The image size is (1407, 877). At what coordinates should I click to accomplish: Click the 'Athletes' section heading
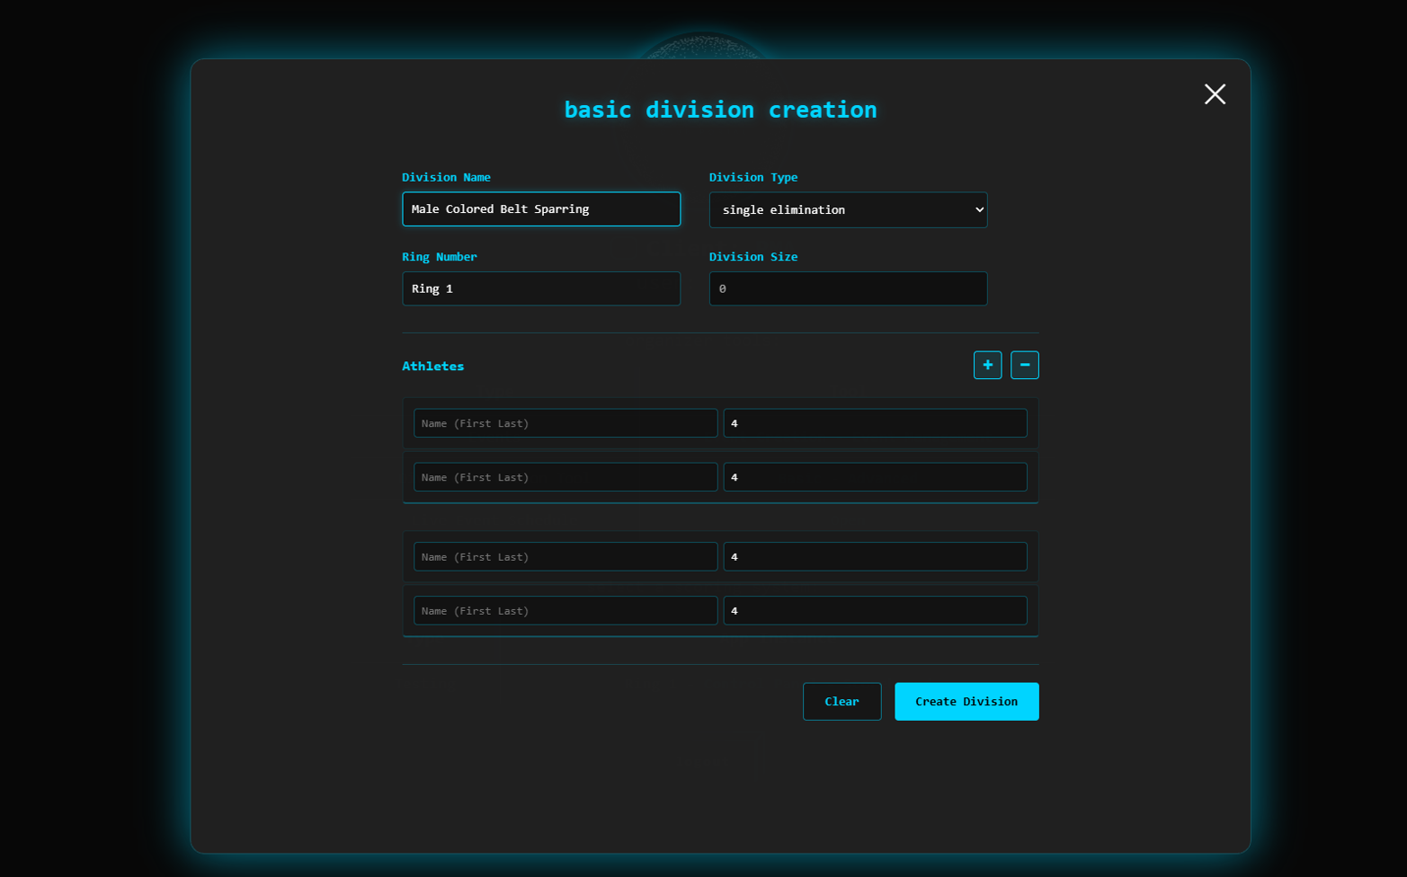[x=433, y=366]
